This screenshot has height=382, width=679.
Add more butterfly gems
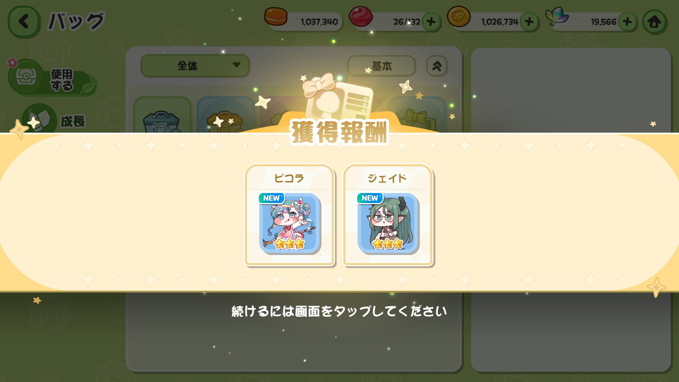627,22
